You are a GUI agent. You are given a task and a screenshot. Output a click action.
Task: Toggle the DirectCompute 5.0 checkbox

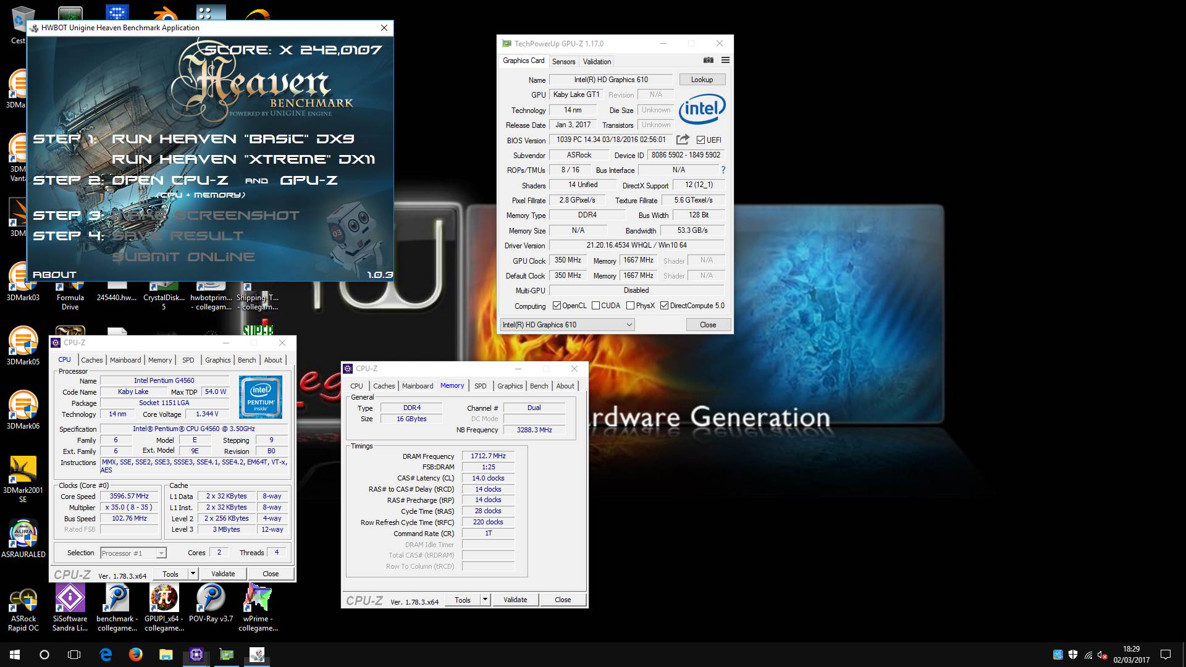665,306
